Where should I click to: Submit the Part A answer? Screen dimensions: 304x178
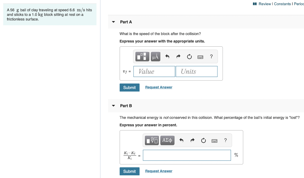point(129,87)
